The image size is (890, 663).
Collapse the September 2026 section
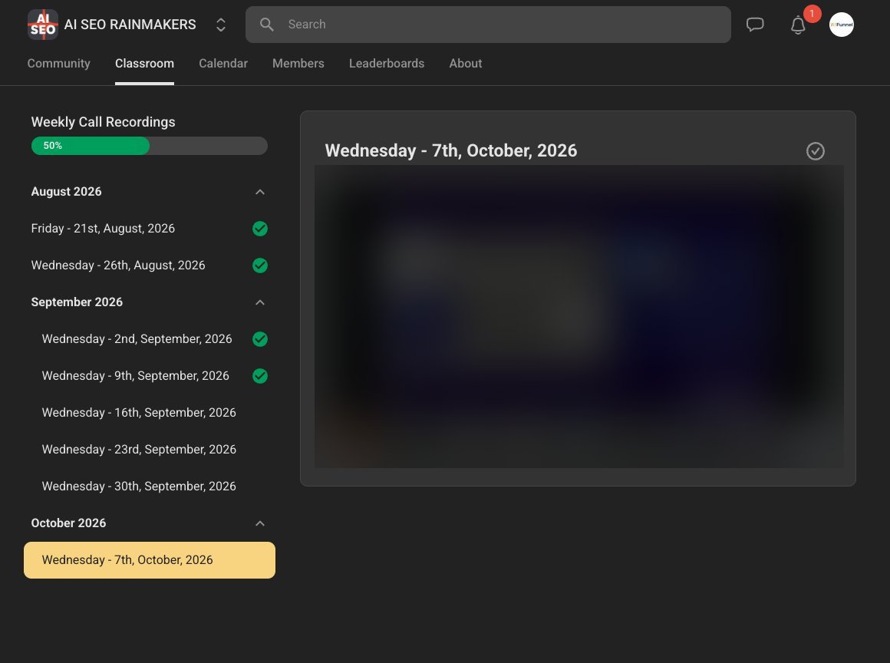(260, 302)
